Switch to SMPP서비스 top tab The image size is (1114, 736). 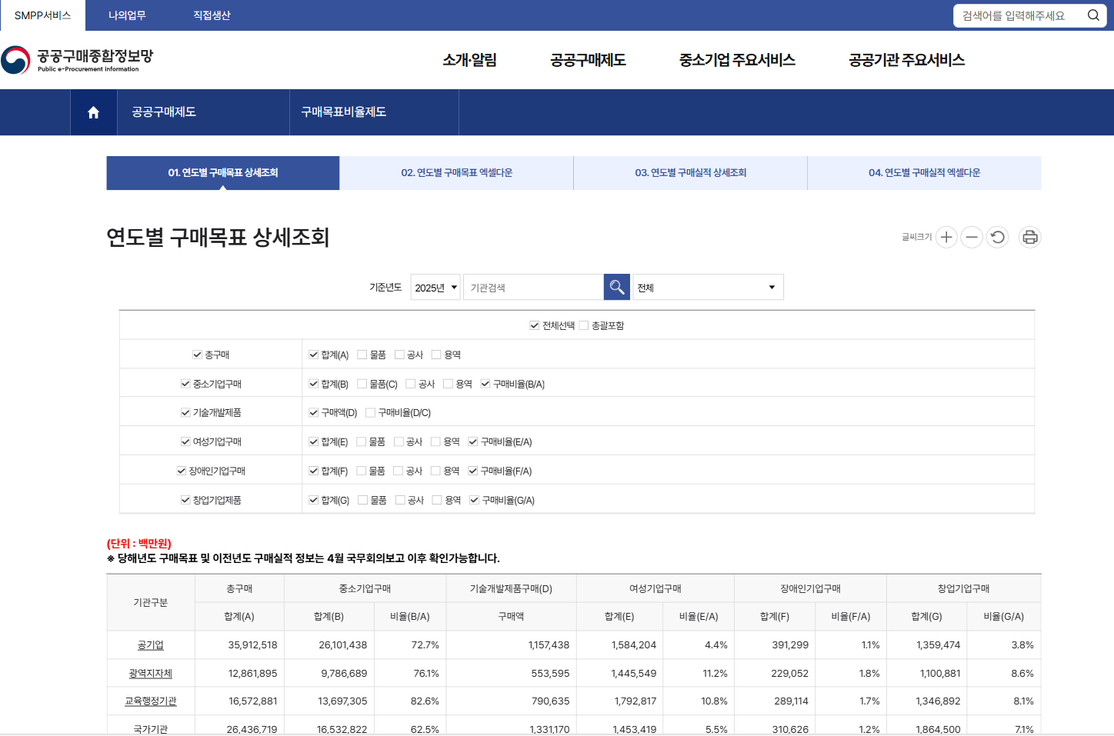click(x=42, y=15)
